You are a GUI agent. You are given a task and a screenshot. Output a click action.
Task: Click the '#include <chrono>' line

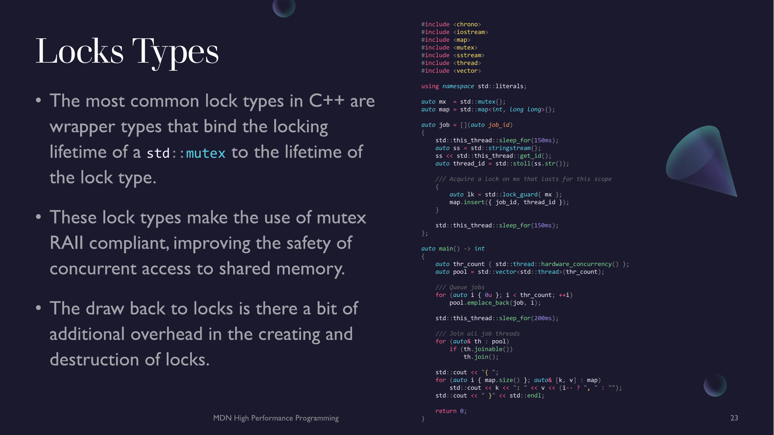pyautogui.click(x=451, y=24)
